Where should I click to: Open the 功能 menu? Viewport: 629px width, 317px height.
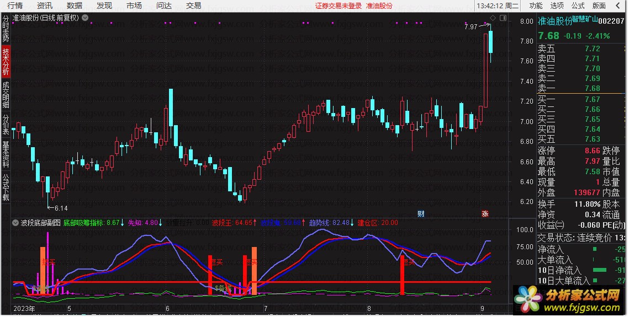coord(536,6)
